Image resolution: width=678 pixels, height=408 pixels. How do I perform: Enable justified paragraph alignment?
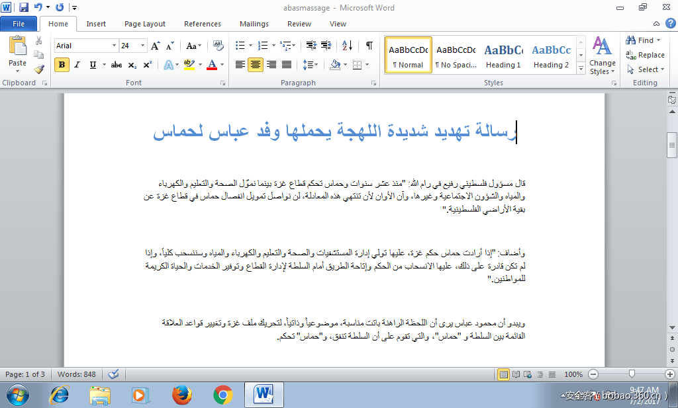click(x=287, y=65)
